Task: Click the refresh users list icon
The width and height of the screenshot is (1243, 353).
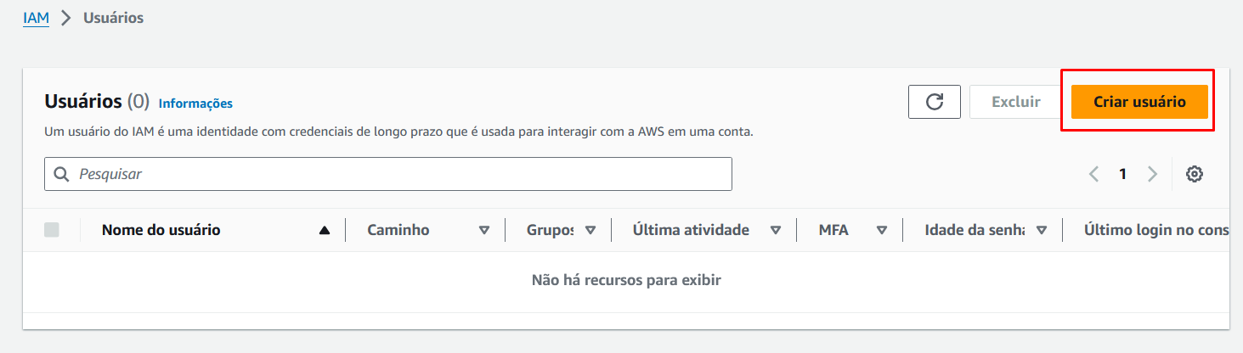Action: point(935,102)
